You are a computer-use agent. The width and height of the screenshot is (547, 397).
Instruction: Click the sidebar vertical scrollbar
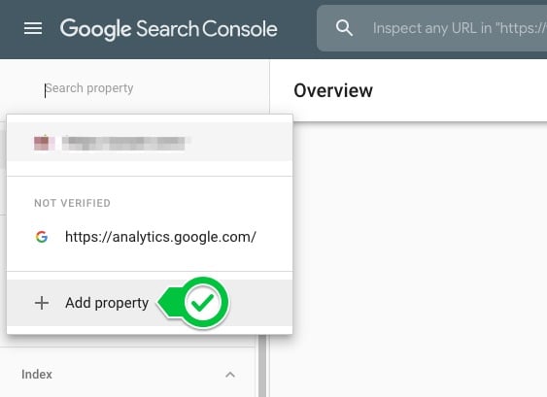[x=262, y=365]
